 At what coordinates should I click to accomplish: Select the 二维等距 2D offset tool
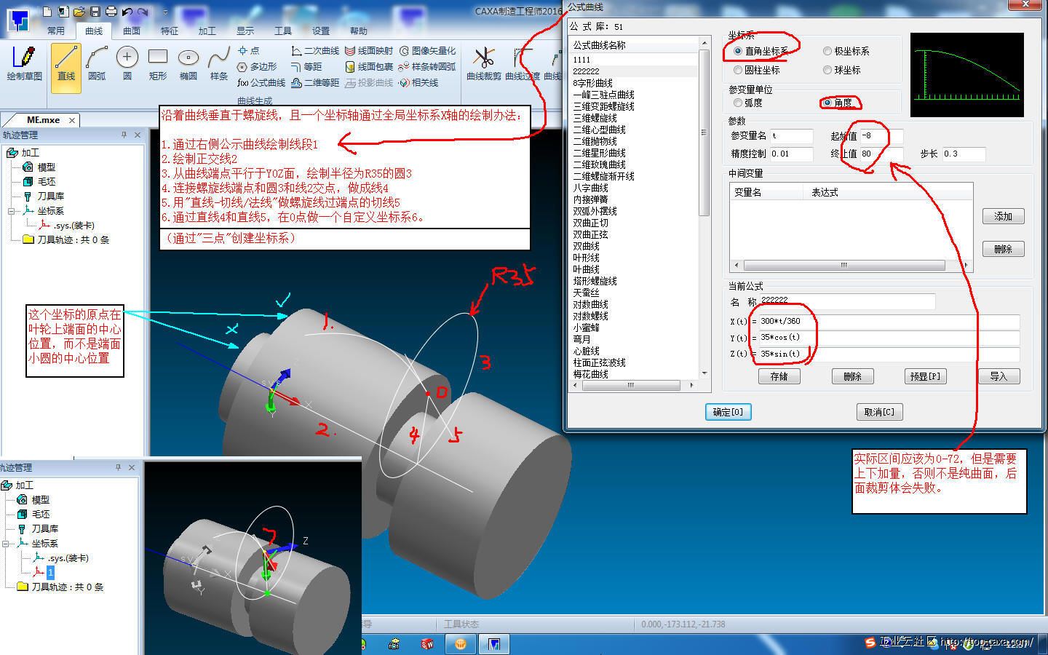(x=315, y=82)
